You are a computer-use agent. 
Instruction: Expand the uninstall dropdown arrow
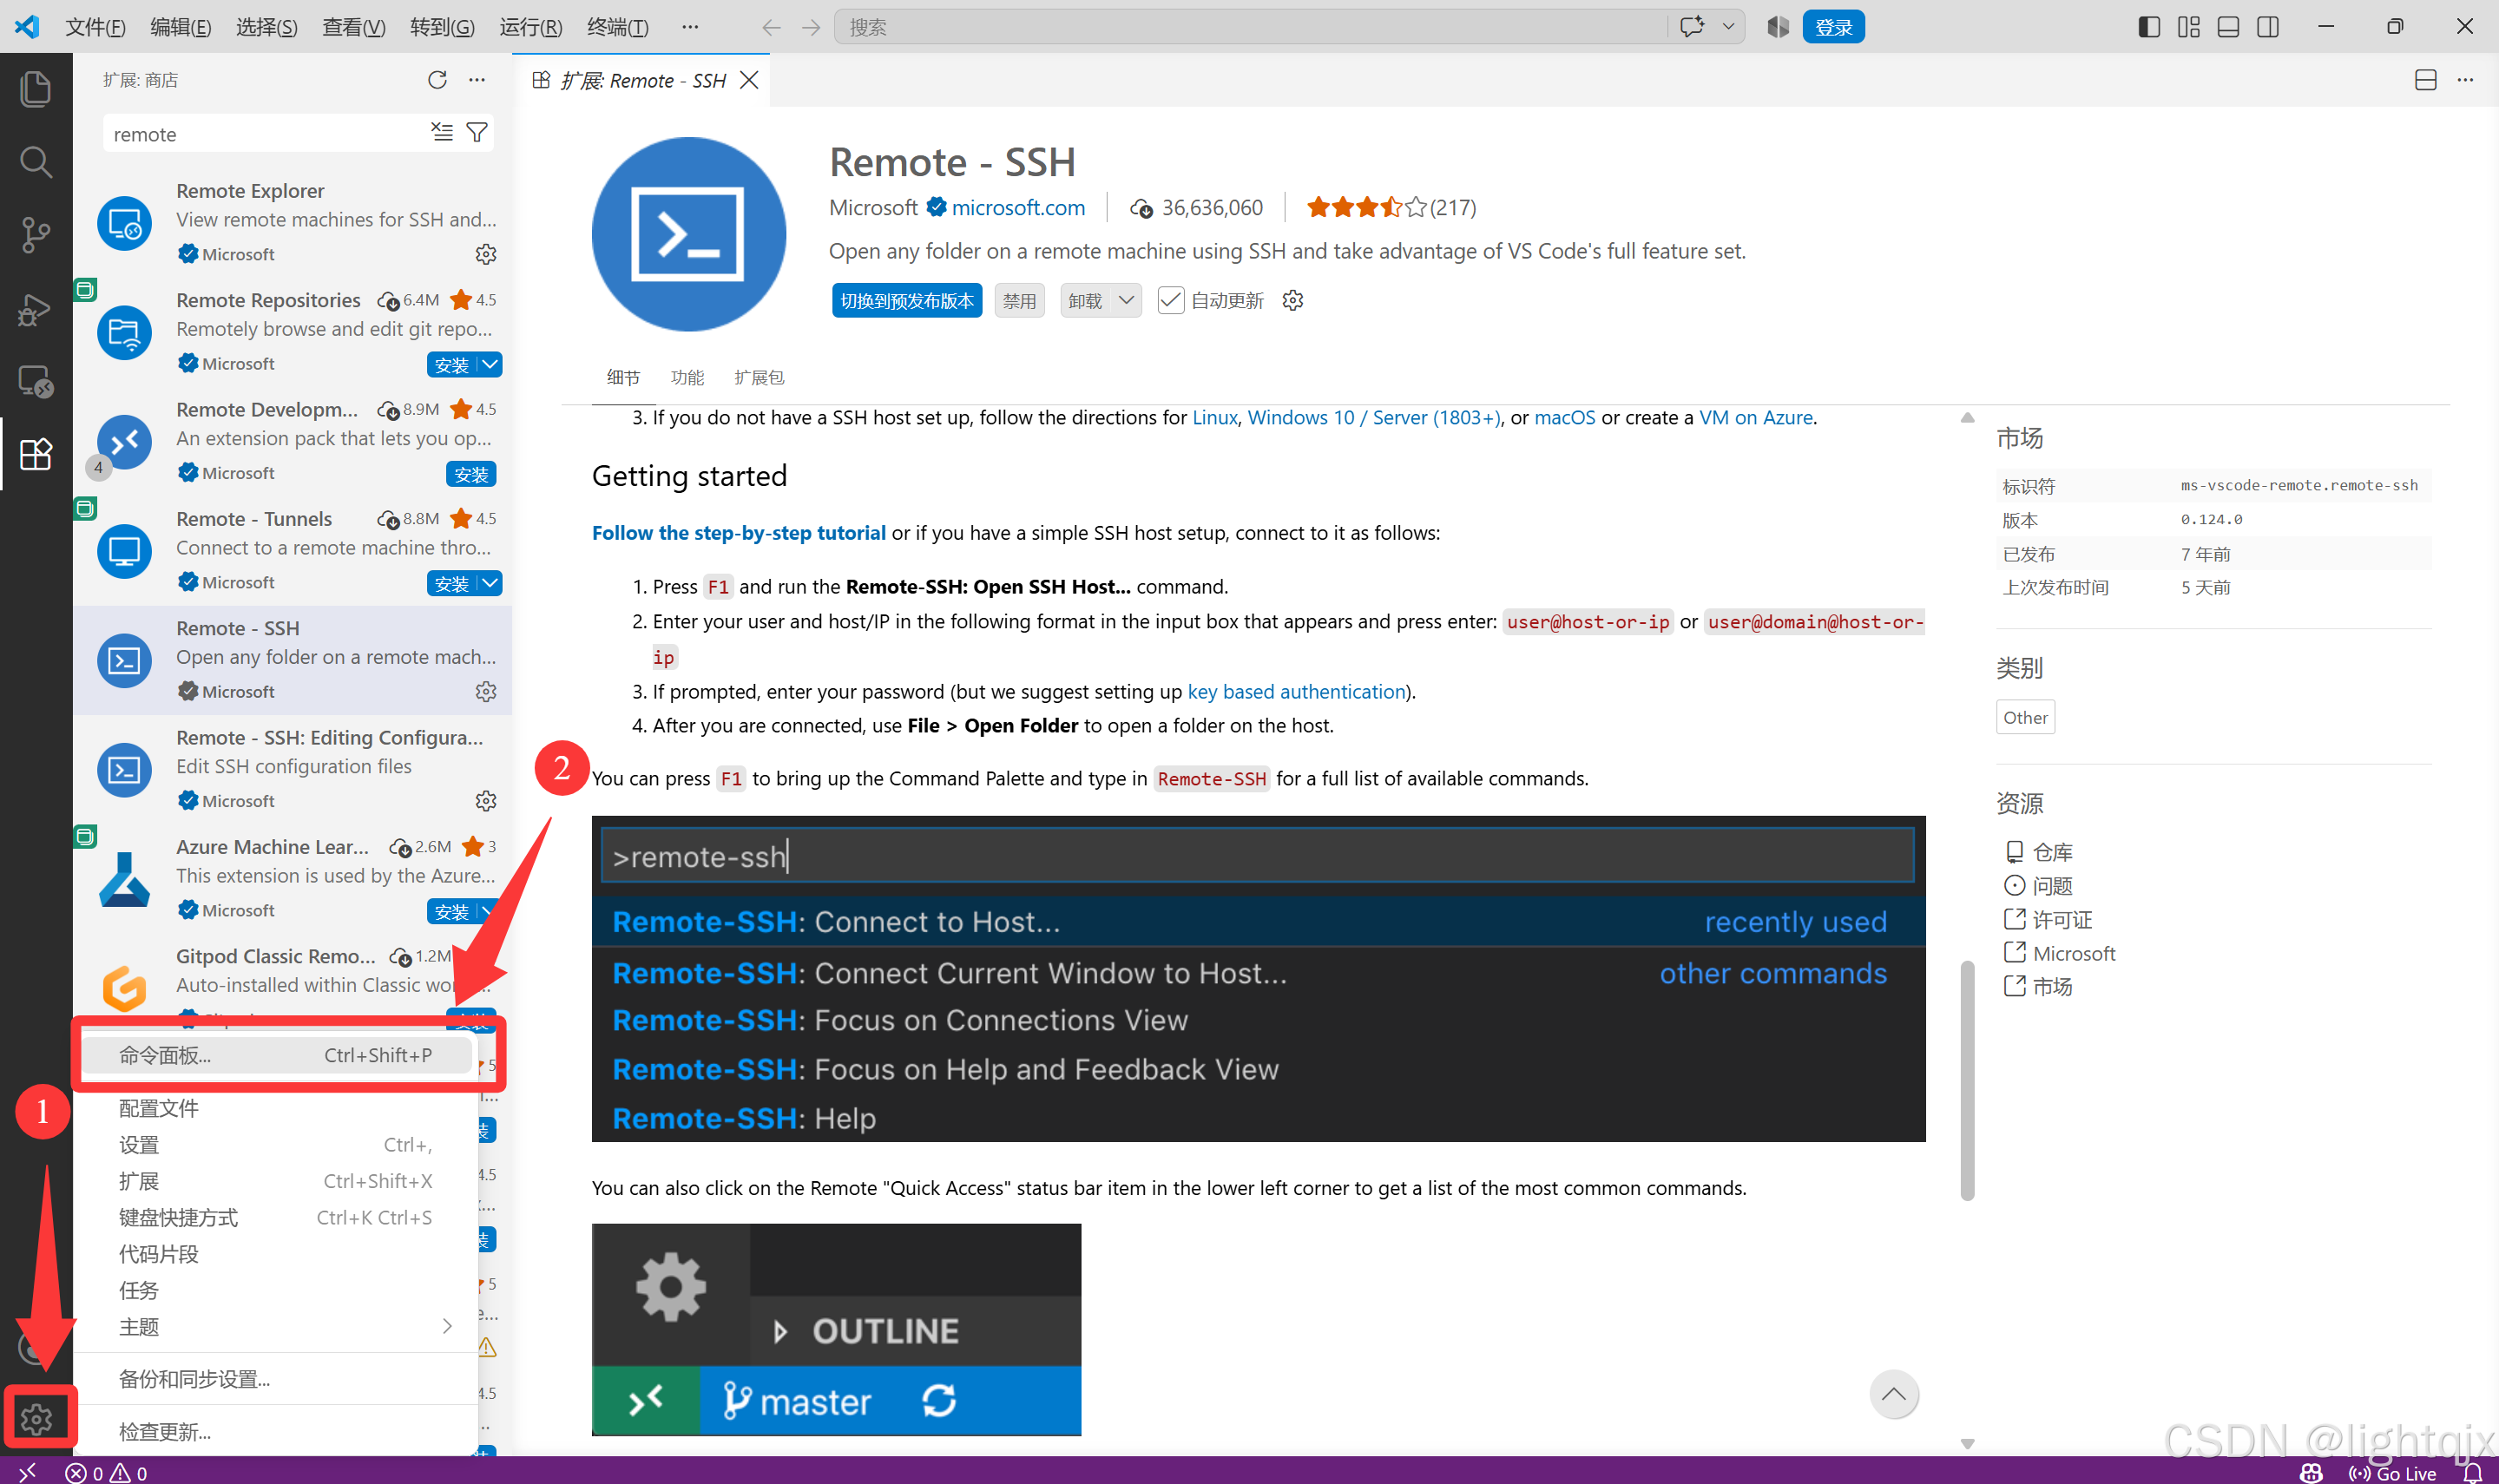[1127, 301]
